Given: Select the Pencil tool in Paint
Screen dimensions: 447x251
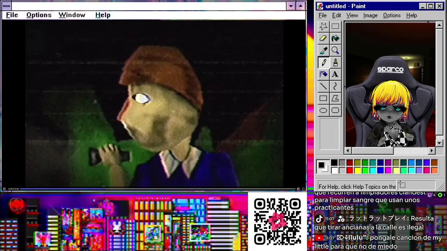Looking at the screenshot, I should tap(323, 62).
